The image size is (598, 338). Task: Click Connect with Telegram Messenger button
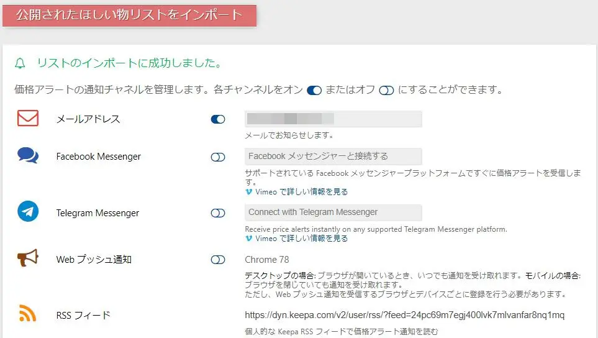(x=333, y=212)
